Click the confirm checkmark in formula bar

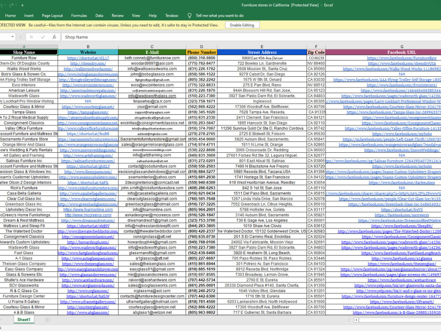pyautogui.click(x=43, y=37)
